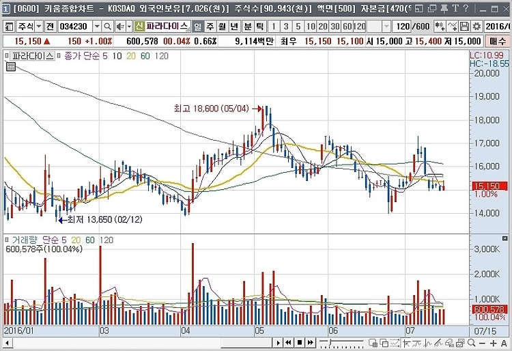Click the 2016/ date input field
This screenshot has width=512, height=351.
pos(498,26)
